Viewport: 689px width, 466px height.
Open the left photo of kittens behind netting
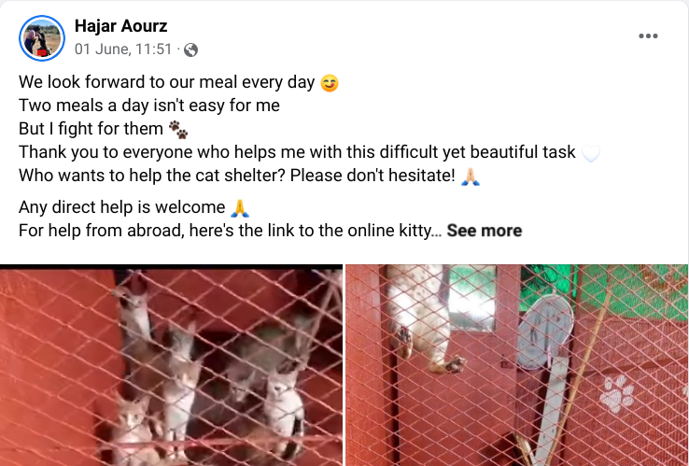171,365
